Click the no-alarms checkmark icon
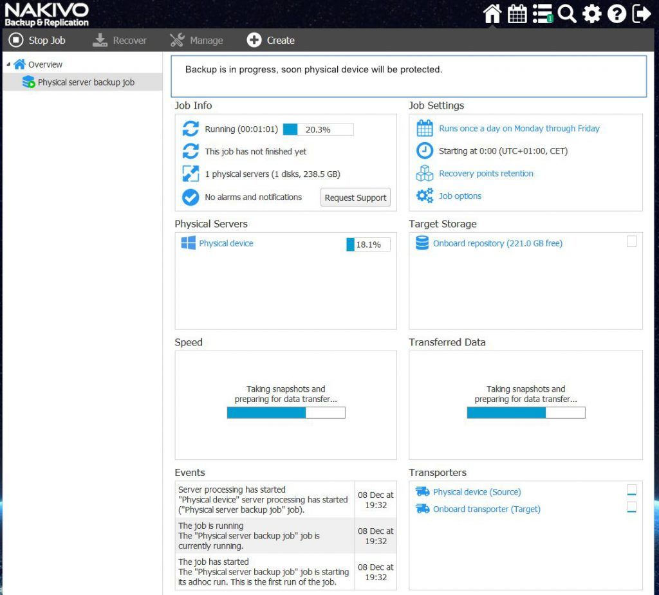The height and width of the screenshot is (595, 659). pyautogui.click(x=190, y=197)
